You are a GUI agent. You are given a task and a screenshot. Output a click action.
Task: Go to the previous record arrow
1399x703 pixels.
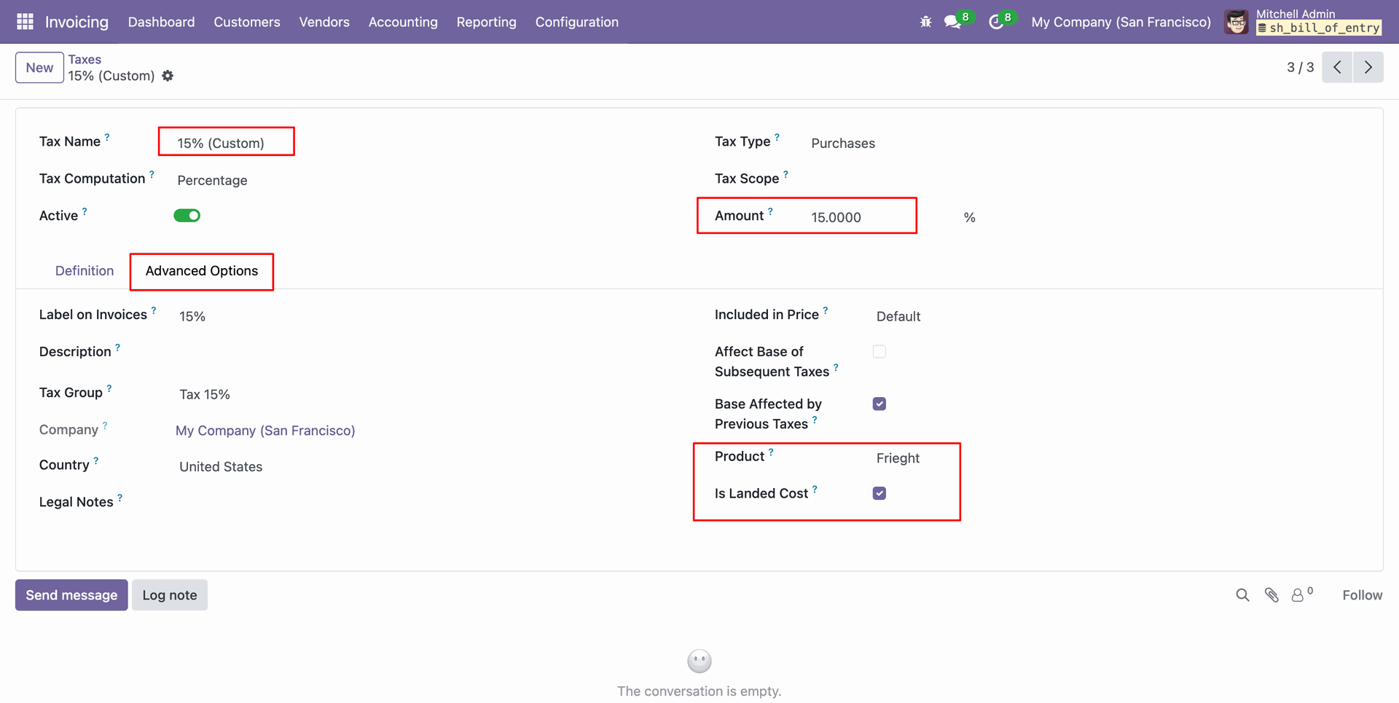[x=1337, y=67]
